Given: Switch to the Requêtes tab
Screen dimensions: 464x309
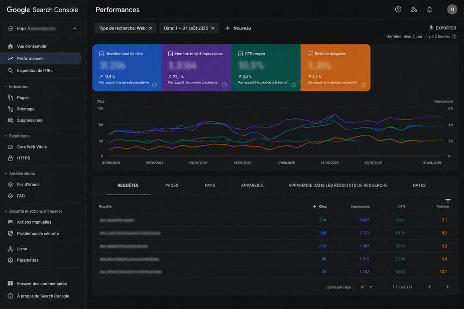Looking at the screenshot, I should (128, 186).
